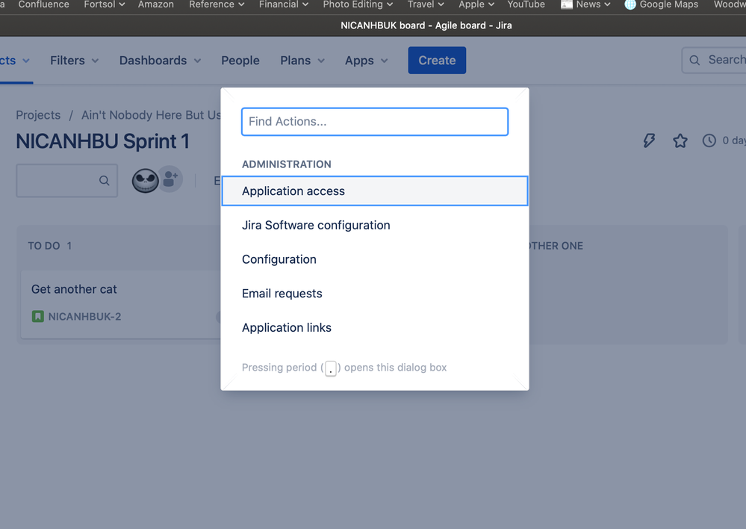Click the Find Actions search field

(375, 122)
